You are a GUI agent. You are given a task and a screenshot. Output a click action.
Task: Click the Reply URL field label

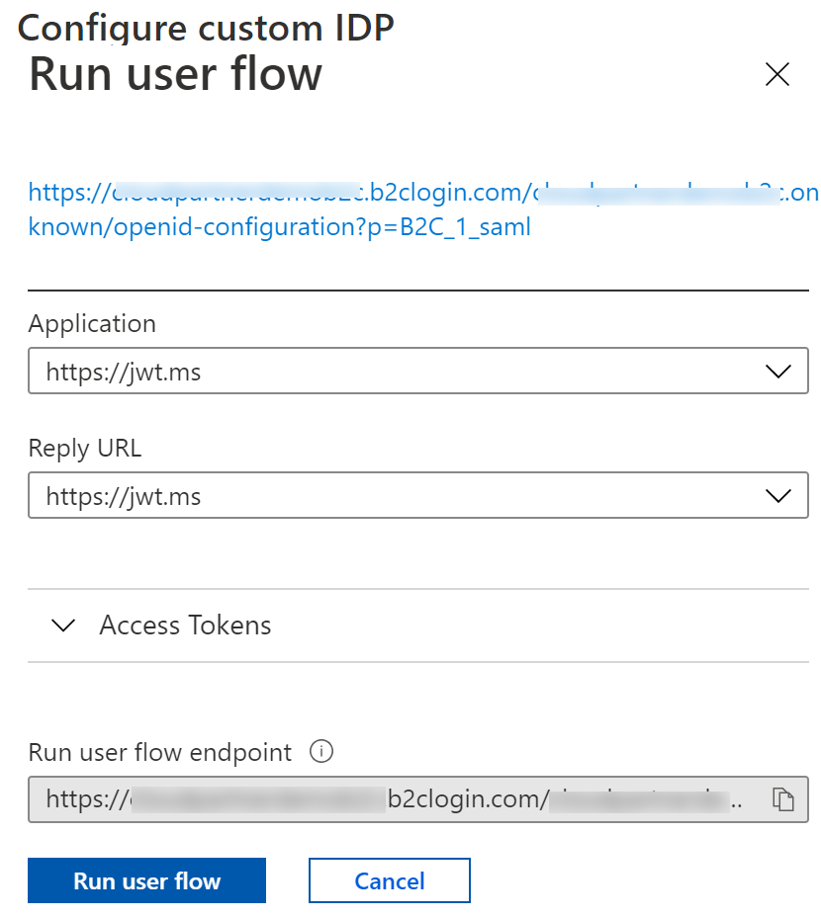85,448
